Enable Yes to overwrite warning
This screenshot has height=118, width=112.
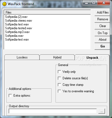pyautogui.click(x=59, y=91)
